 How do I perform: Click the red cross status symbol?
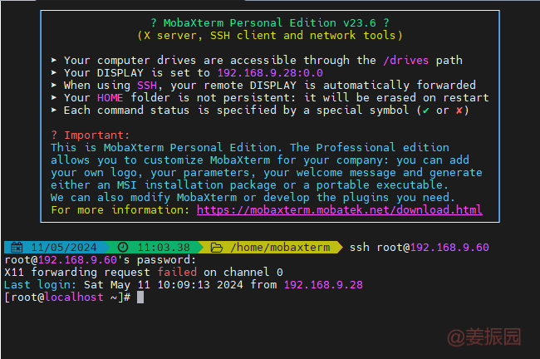[459, 111]
